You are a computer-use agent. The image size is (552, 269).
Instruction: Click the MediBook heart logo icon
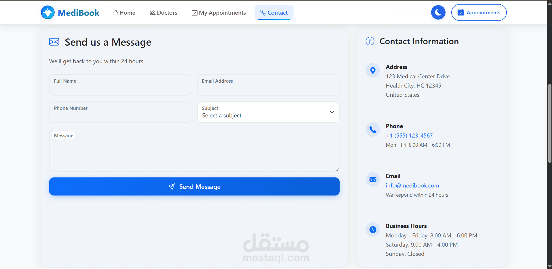pyautogui.click(x=48, y=13)
